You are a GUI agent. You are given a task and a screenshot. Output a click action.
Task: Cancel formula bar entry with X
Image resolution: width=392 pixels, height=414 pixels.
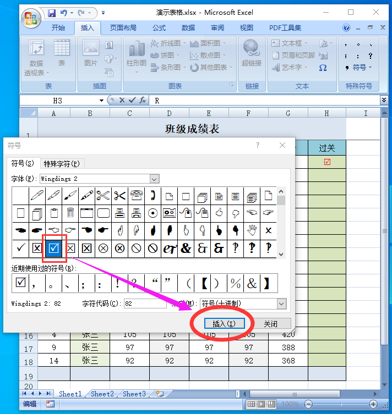coord(122,100)
